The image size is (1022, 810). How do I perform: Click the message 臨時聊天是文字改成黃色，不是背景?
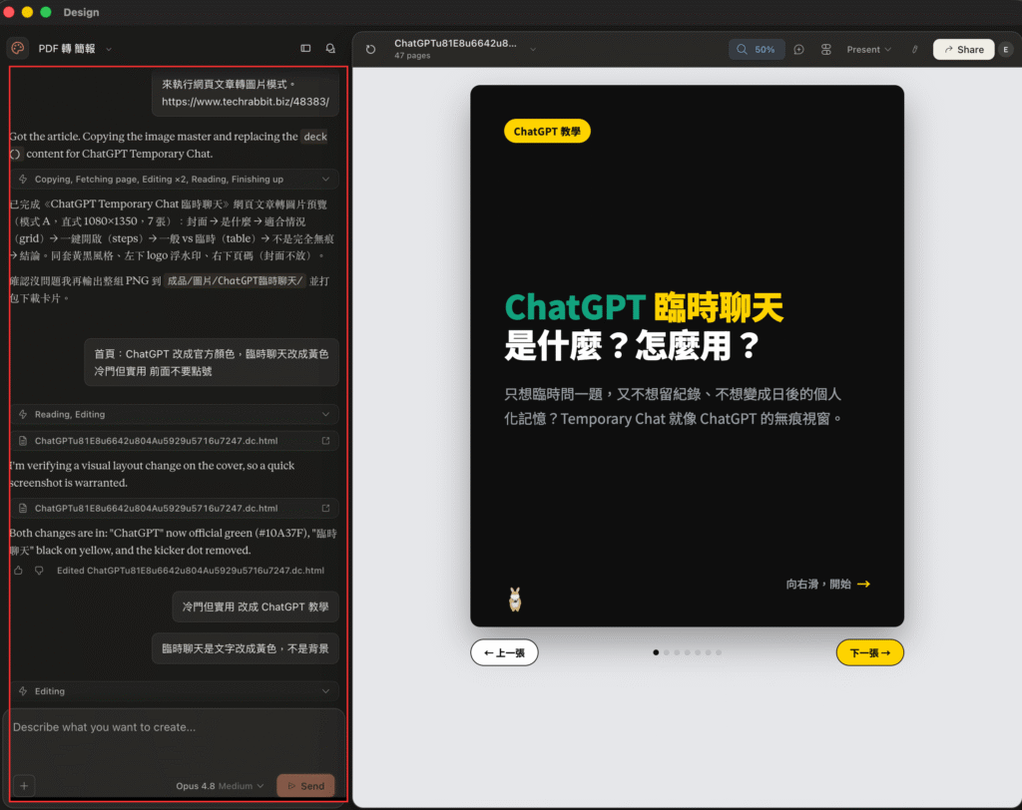pyautogui.click(x=246, y=648)
